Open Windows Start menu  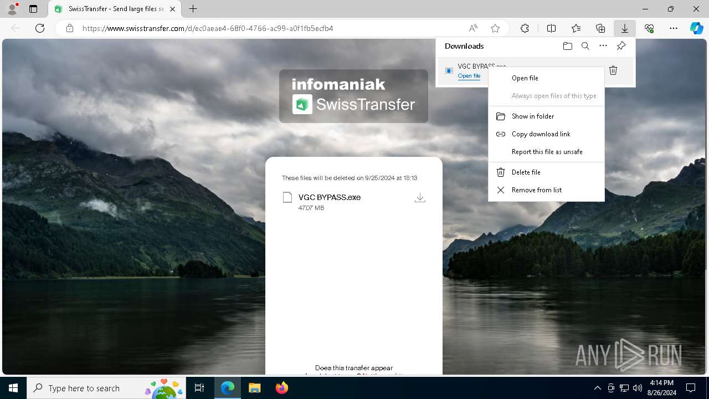coord(13,388)
